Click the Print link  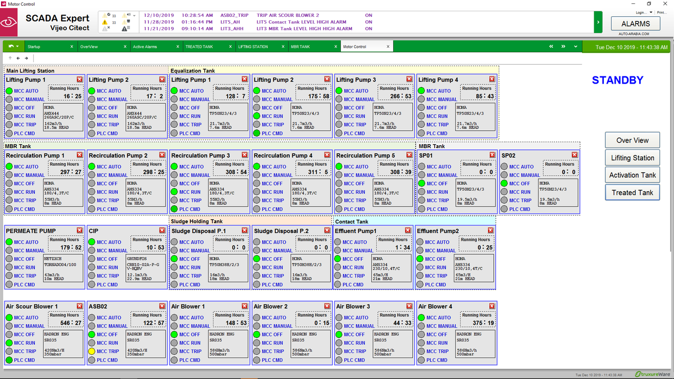661,12
